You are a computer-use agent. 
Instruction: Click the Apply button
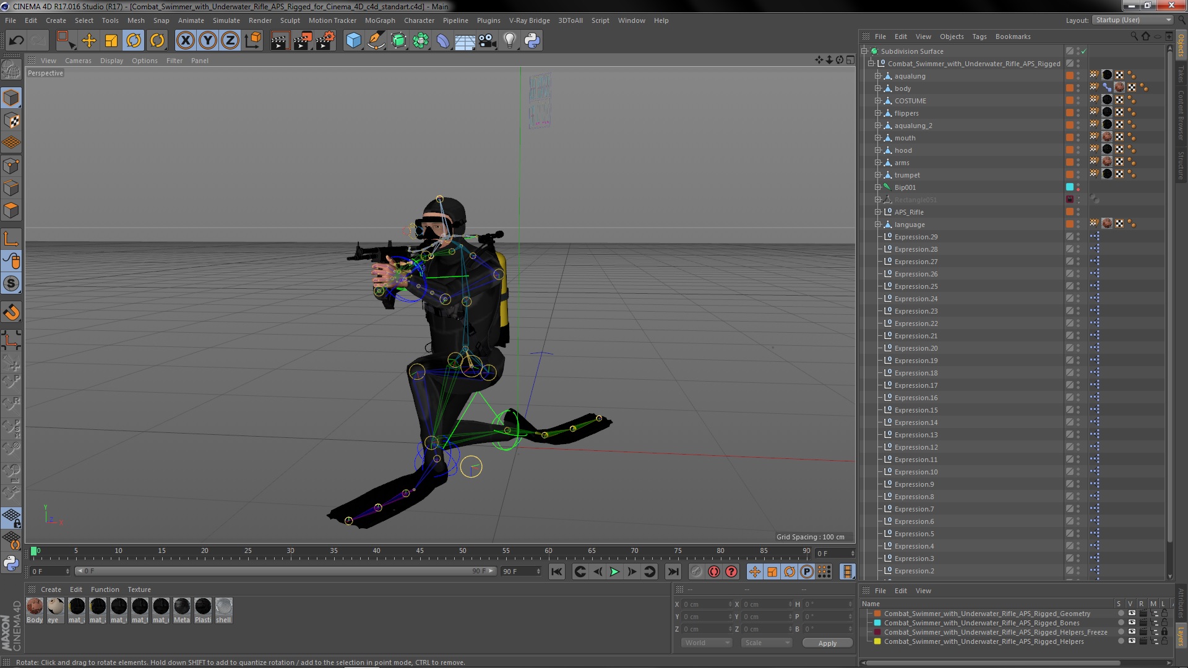pyautogui.click(x=827, y=643)
